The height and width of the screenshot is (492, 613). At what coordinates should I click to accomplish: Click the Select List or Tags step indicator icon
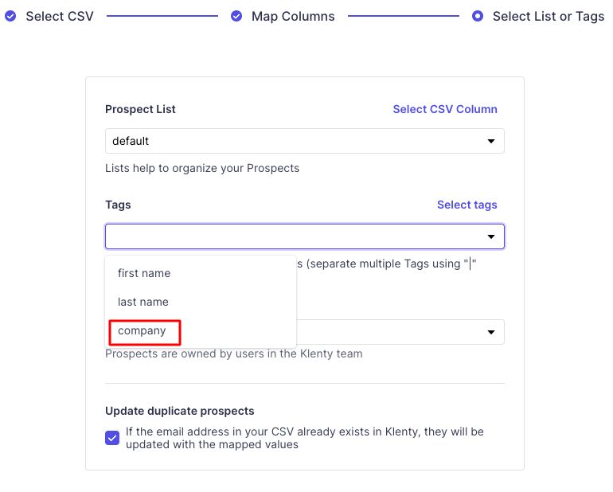coord(478,16)
